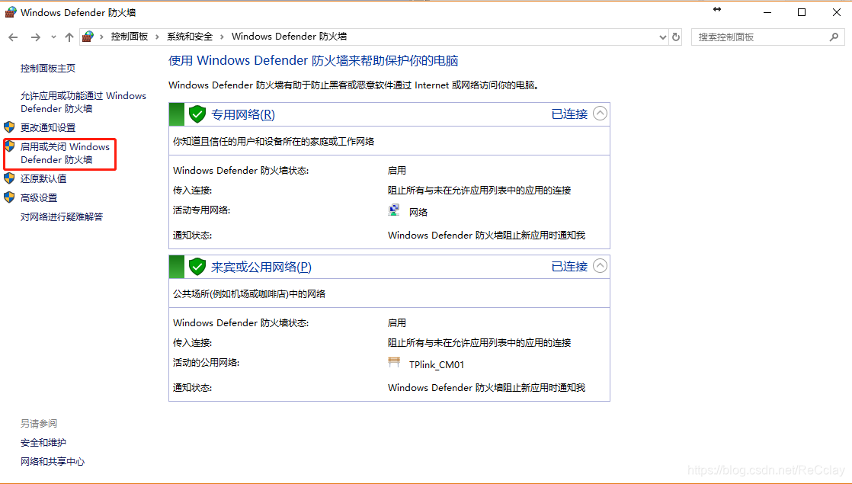Collapse the 专用网络 section chevron

coord(600,114)
